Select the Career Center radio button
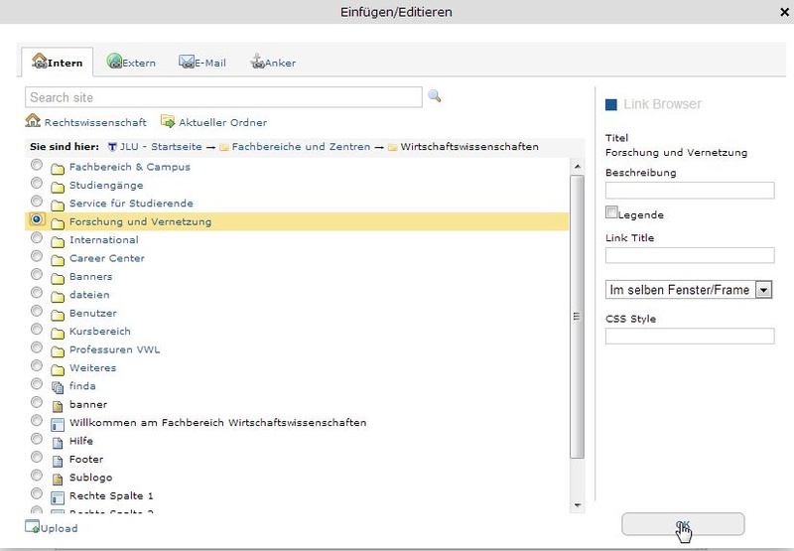This screenshot has height=551, width=794. click(37, 256)
